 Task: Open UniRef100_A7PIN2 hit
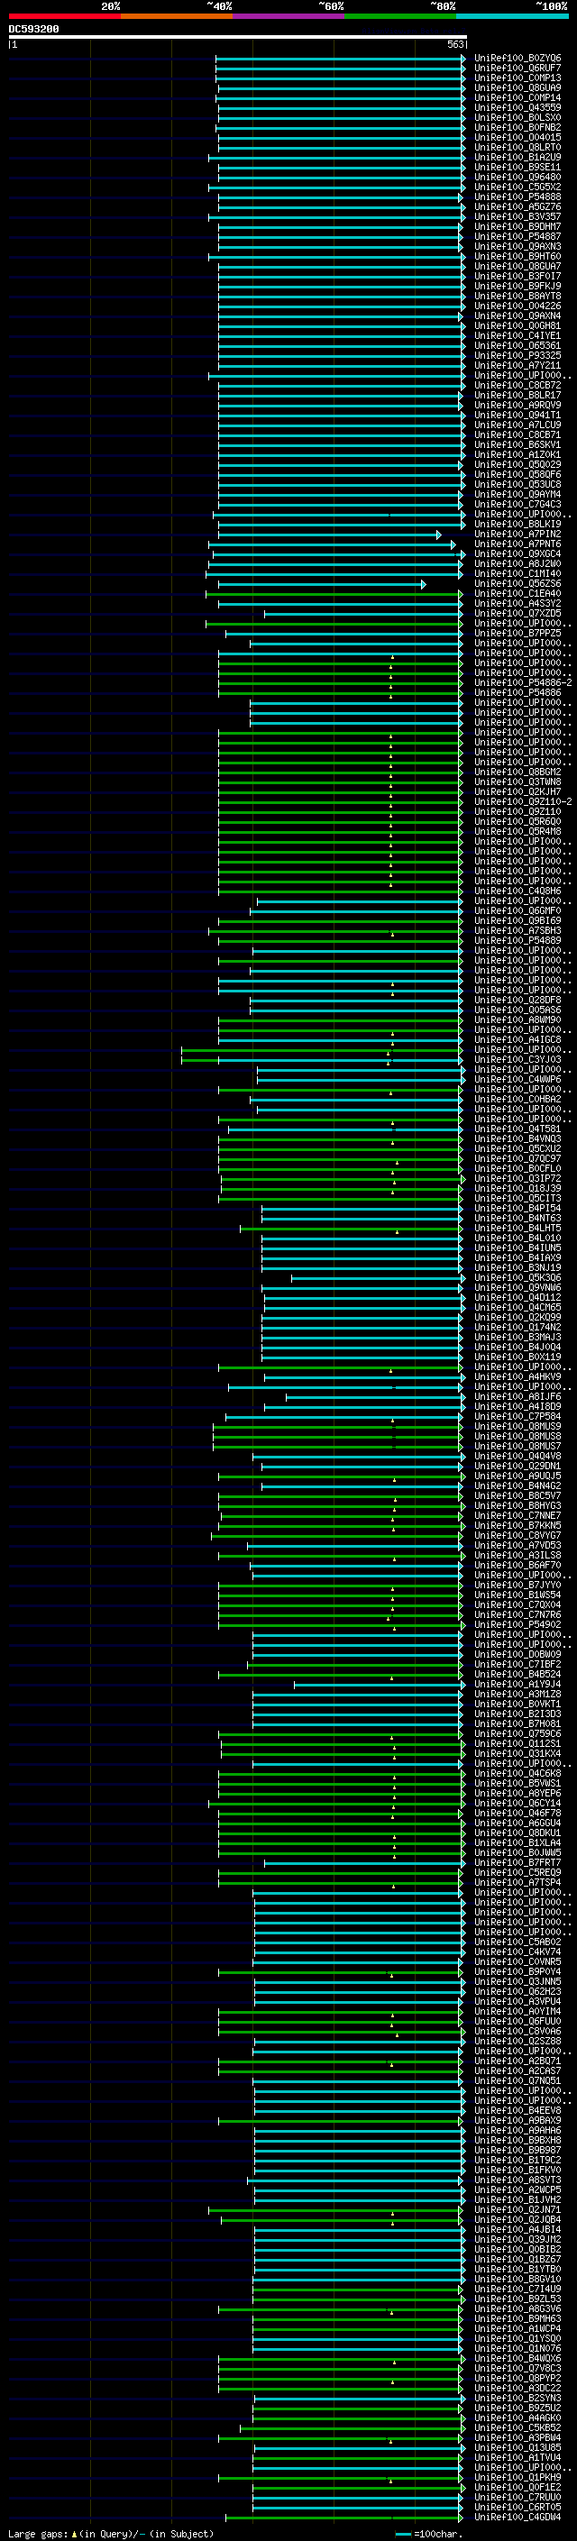click(x=517, y=534)
